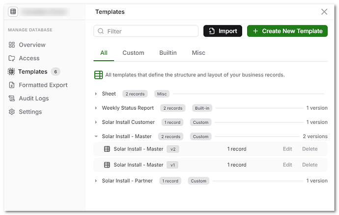Click the Templates sidebar icon
The height and width of the screenshot is (215, 339).
coord(12,72)
